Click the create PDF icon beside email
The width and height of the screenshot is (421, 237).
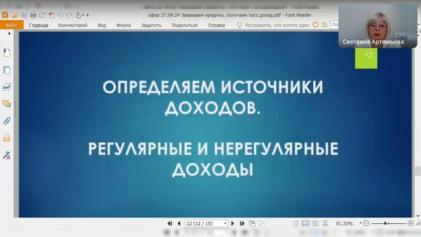[51, 15]
